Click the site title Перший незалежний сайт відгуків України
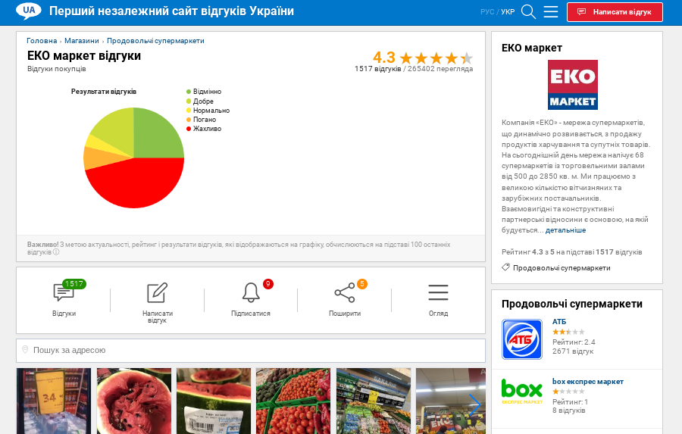The height and width of the screenshot is (434, 682). pos(171,11)
